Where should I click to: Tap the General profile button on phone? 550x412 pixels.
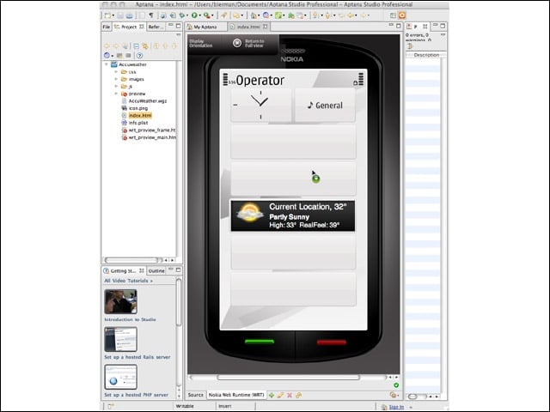(x=325, y=105)
